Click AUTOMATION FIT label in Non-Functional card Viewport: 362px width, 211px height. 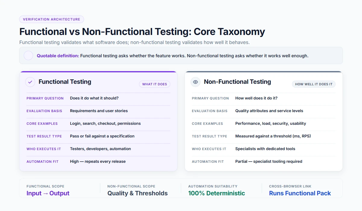coord(208,162)
